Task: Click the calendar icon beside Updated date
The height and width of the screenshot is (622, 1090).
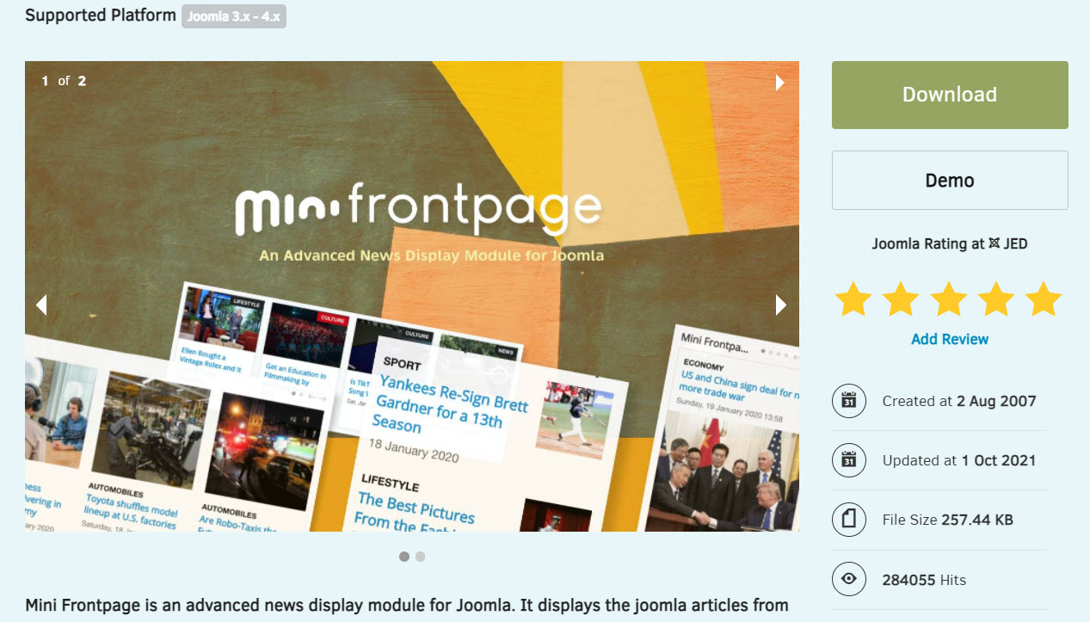Action: pyautogui.click(x=849, y=460)
